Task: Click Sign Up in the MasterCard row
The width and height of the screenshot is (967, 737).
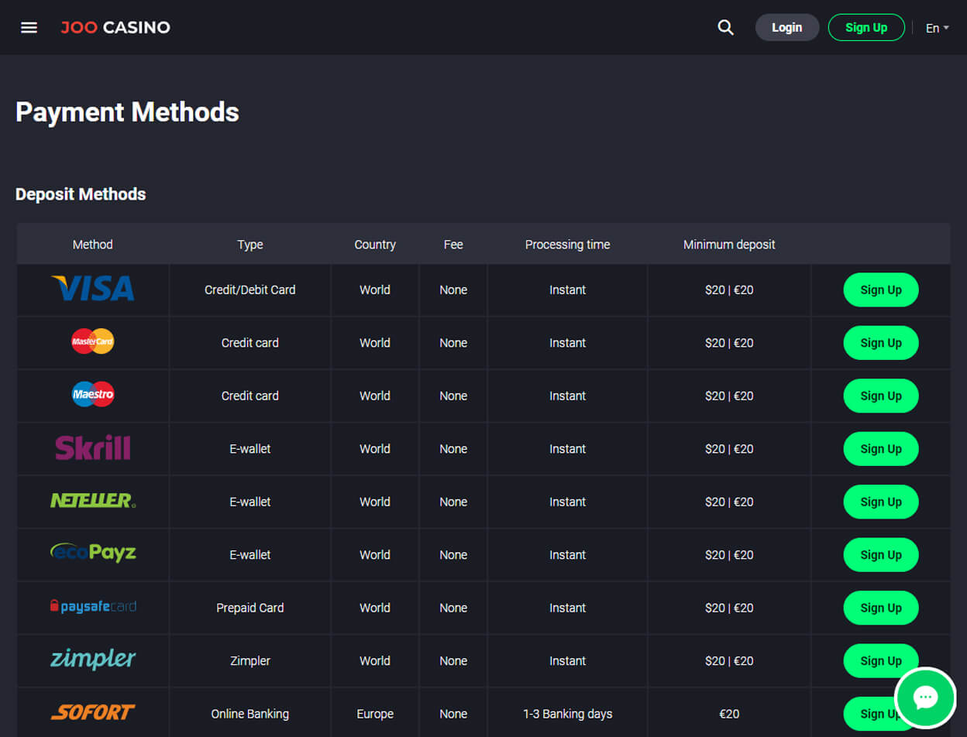Action: (x=881, y=343)
